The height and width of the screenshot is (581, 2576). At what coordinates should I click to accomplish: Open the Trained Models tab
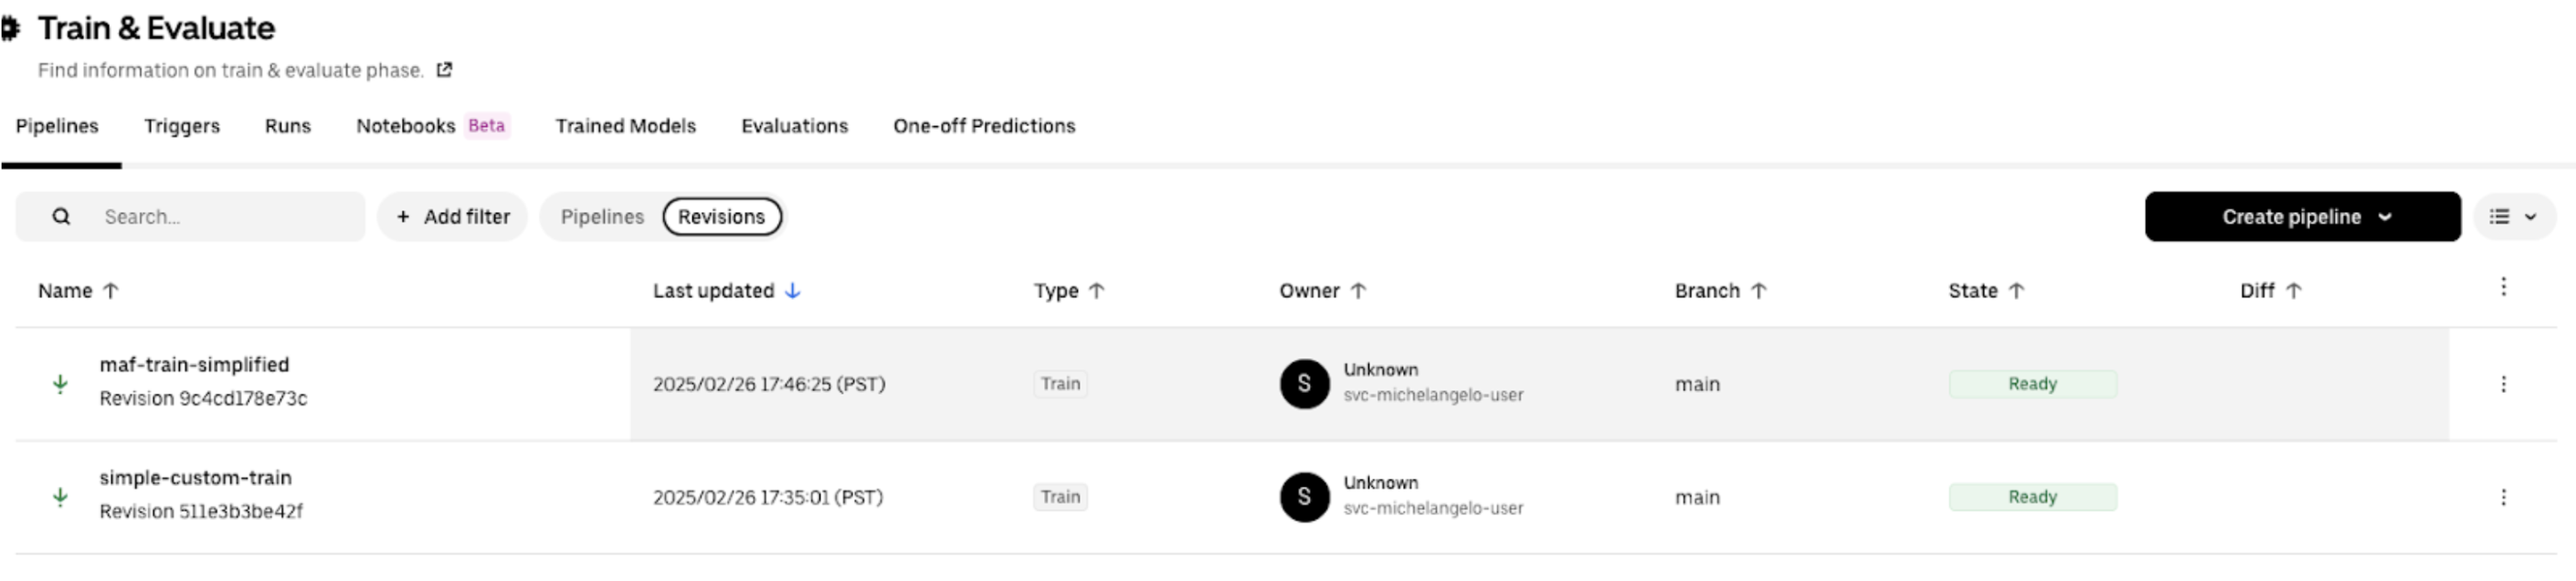pos(625,126)
